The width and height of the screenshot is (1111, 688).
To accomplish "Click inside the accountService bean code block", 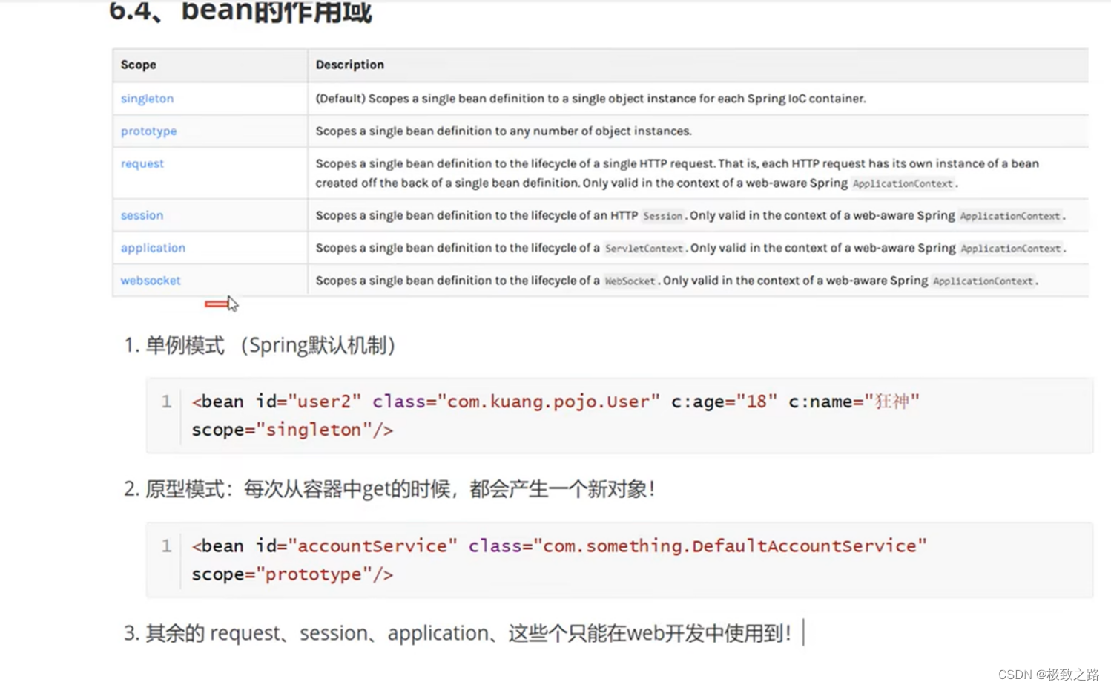I will pyautogui.click(x=619, y=560).
